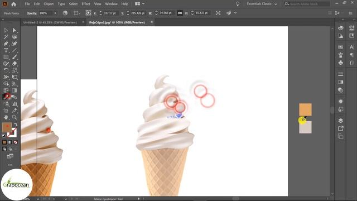
Task: Select the Slice tool
Action: click(x=15, y=111)
